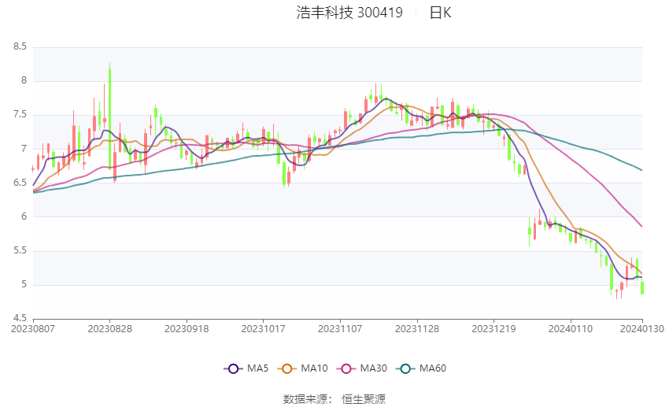The height and width of the screenshot is (407, 669).
Task: Click the 20231219 date axis label
Action: tap(493, 329)
